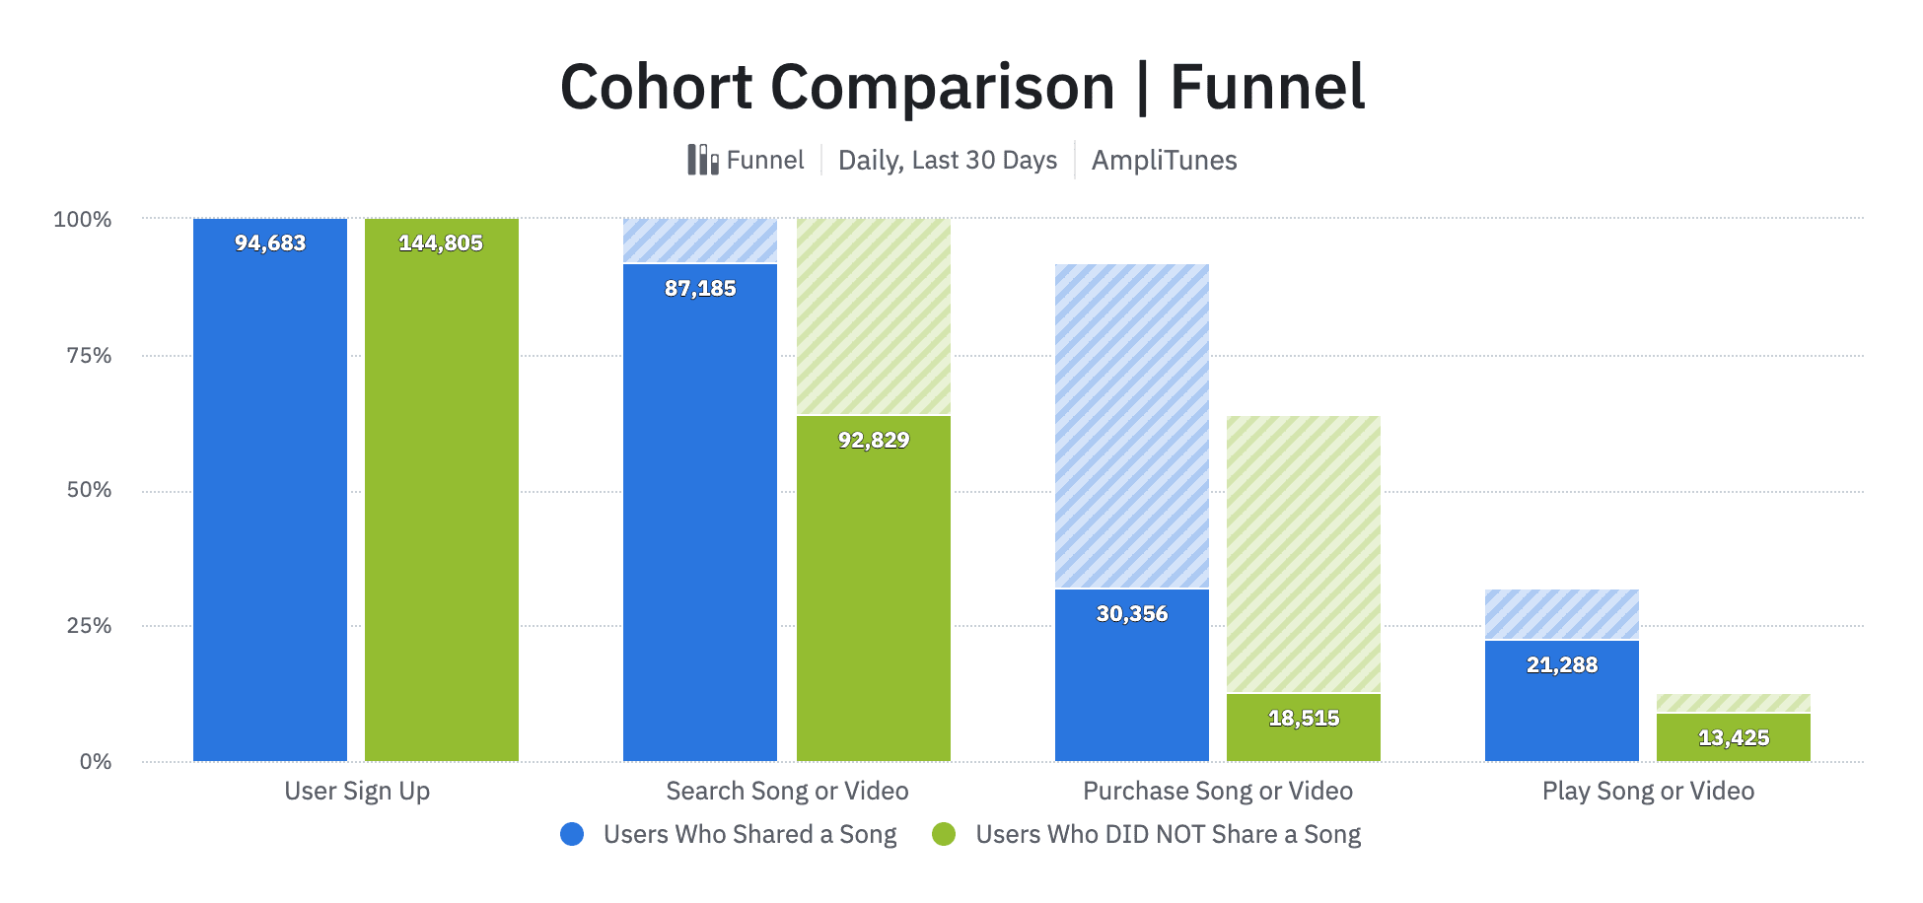The width and height of the screenshot is (1923, 903).
Task: Click the "Daily, Last 30 Days" date range text
Action: (947, 160)
